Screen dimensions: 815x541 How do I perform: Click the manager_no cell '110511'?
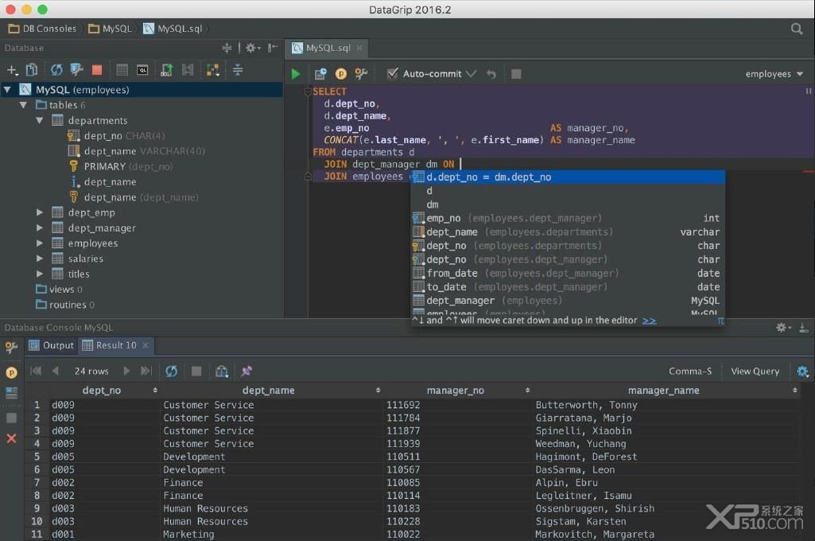point(403,456)
